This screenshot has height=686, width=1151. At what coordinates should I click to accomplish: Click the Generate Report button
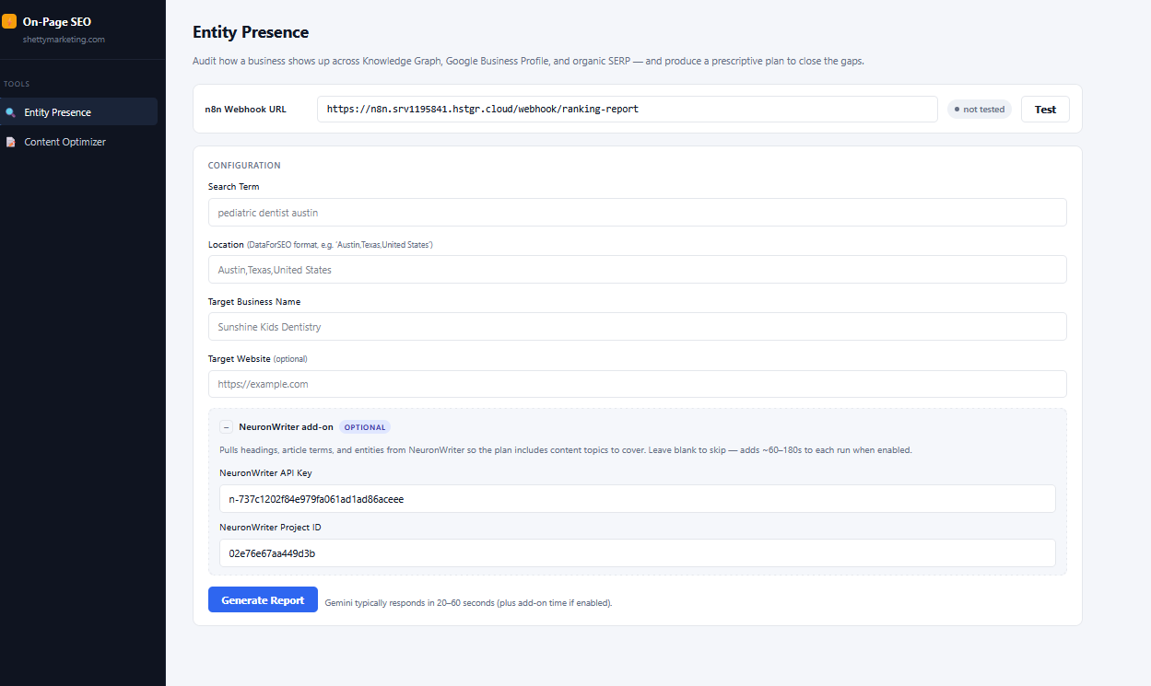(263, 599)
